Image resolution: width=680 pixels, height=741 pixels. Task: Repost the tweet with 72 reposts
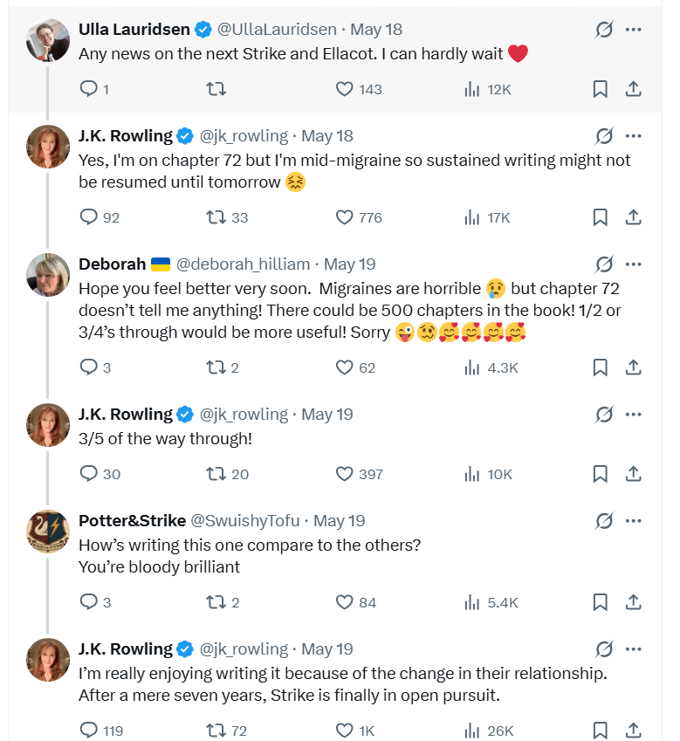point(227,731)
